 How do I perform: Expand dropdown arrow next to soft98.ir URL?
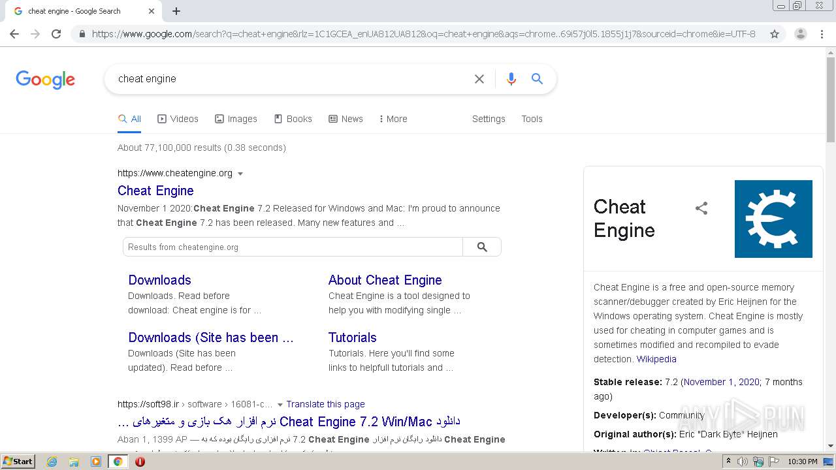click(280, 405)
